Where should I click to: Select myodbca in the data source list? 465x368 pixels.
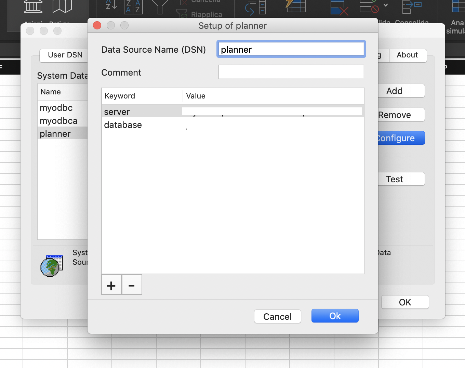click(x=63, y=121)
